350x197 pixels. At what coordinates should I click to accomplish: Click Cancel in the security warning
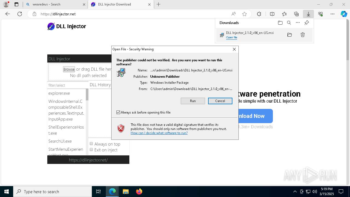click(220, 101)
